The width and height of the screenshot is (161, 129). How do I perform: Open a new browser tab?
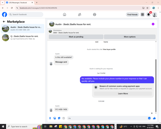point(37,3)
